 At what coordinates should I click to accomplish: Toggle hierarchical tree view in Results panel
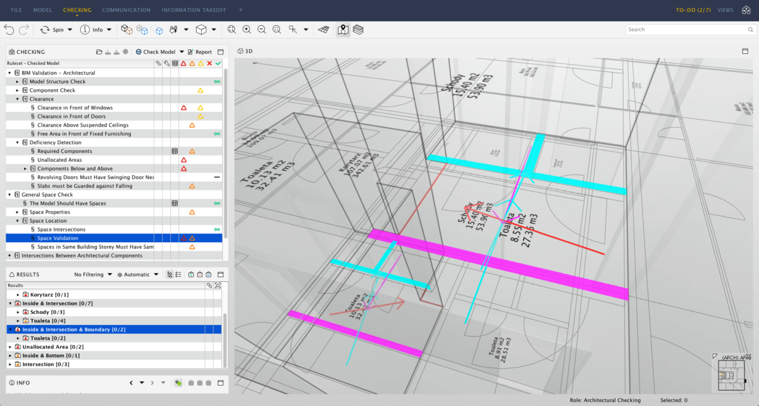pos(170,274)
